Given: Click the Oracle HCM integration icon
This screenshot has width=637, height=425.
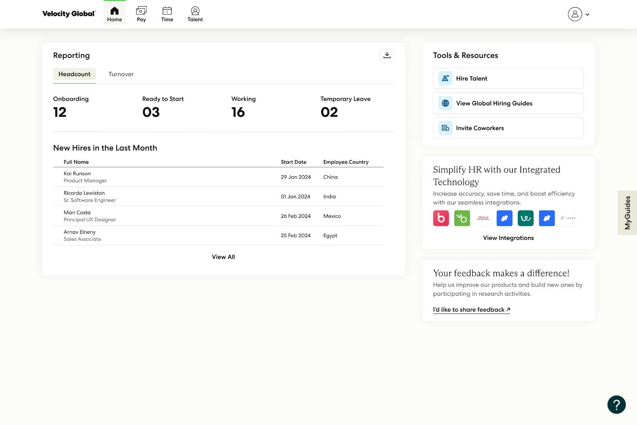Looking at the screenshot, I should tap(483, 218).
